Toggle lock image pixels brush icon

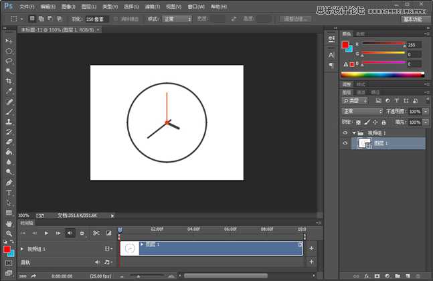[x=367, y=122]
